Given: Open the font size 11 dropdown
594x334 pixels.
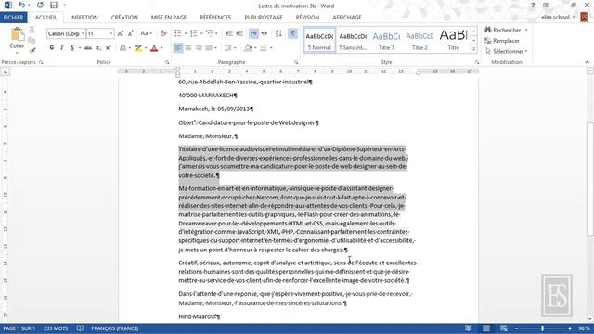Looking at the screenshot, I should coord(110,33).
